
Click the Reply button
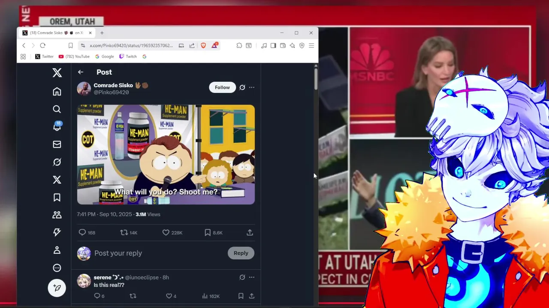pos(241,253)
